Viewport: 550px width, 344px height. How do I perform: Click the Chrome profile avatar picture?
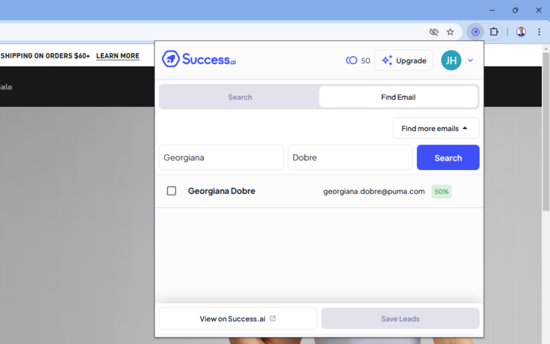pyautogui.click(x=521, y=31)
